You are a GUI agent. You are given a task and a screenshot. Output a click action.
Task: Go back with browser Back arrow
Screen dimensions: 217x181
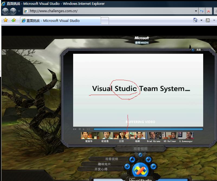click(5, 11)
